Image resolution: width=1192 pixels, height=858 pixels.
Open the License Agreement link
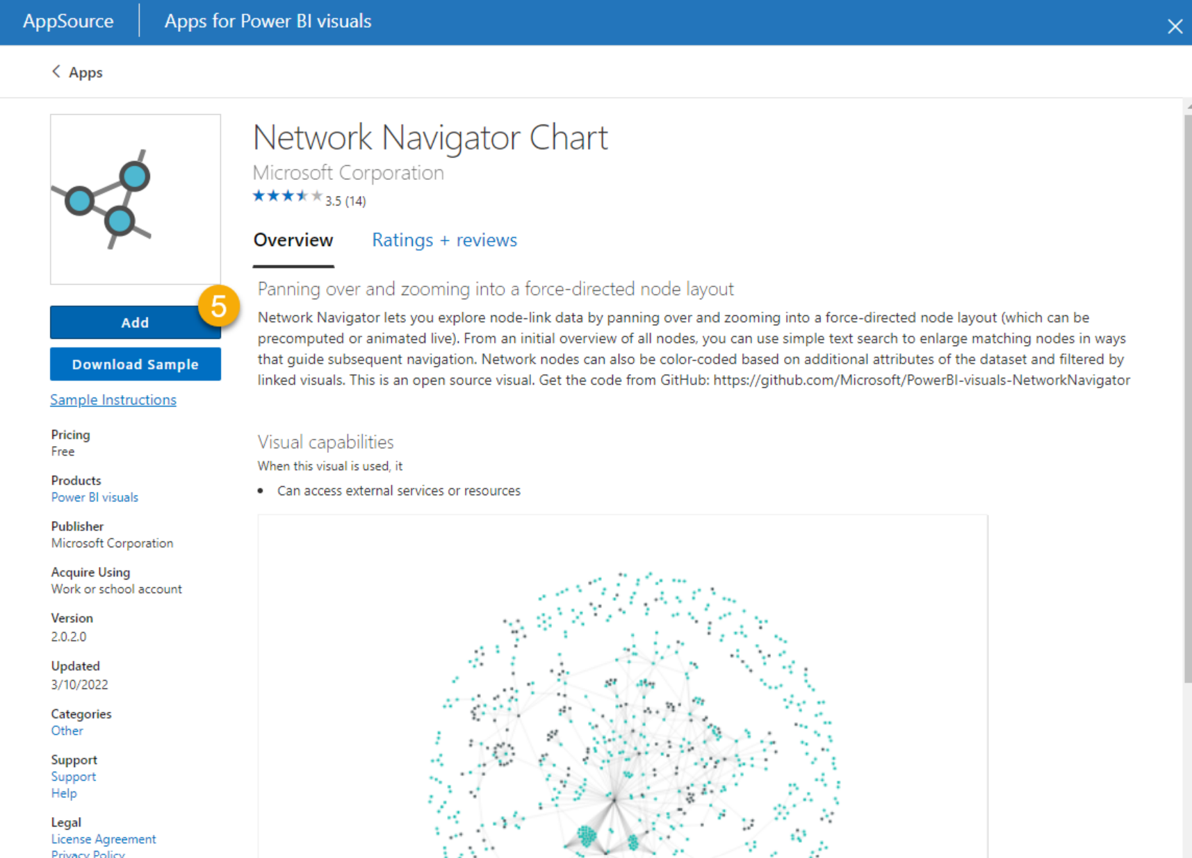(104, 839)
